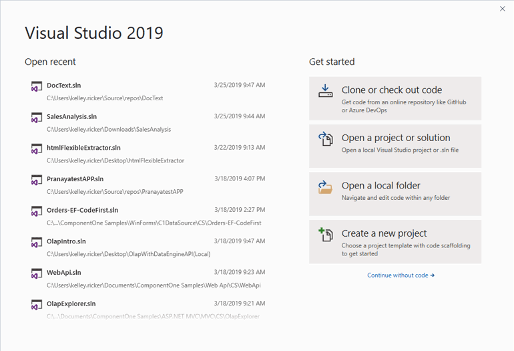This screenshot has width=514, height=351.
Task: Click the OlapIntro.sln solution icon
Action: point(37,242)
